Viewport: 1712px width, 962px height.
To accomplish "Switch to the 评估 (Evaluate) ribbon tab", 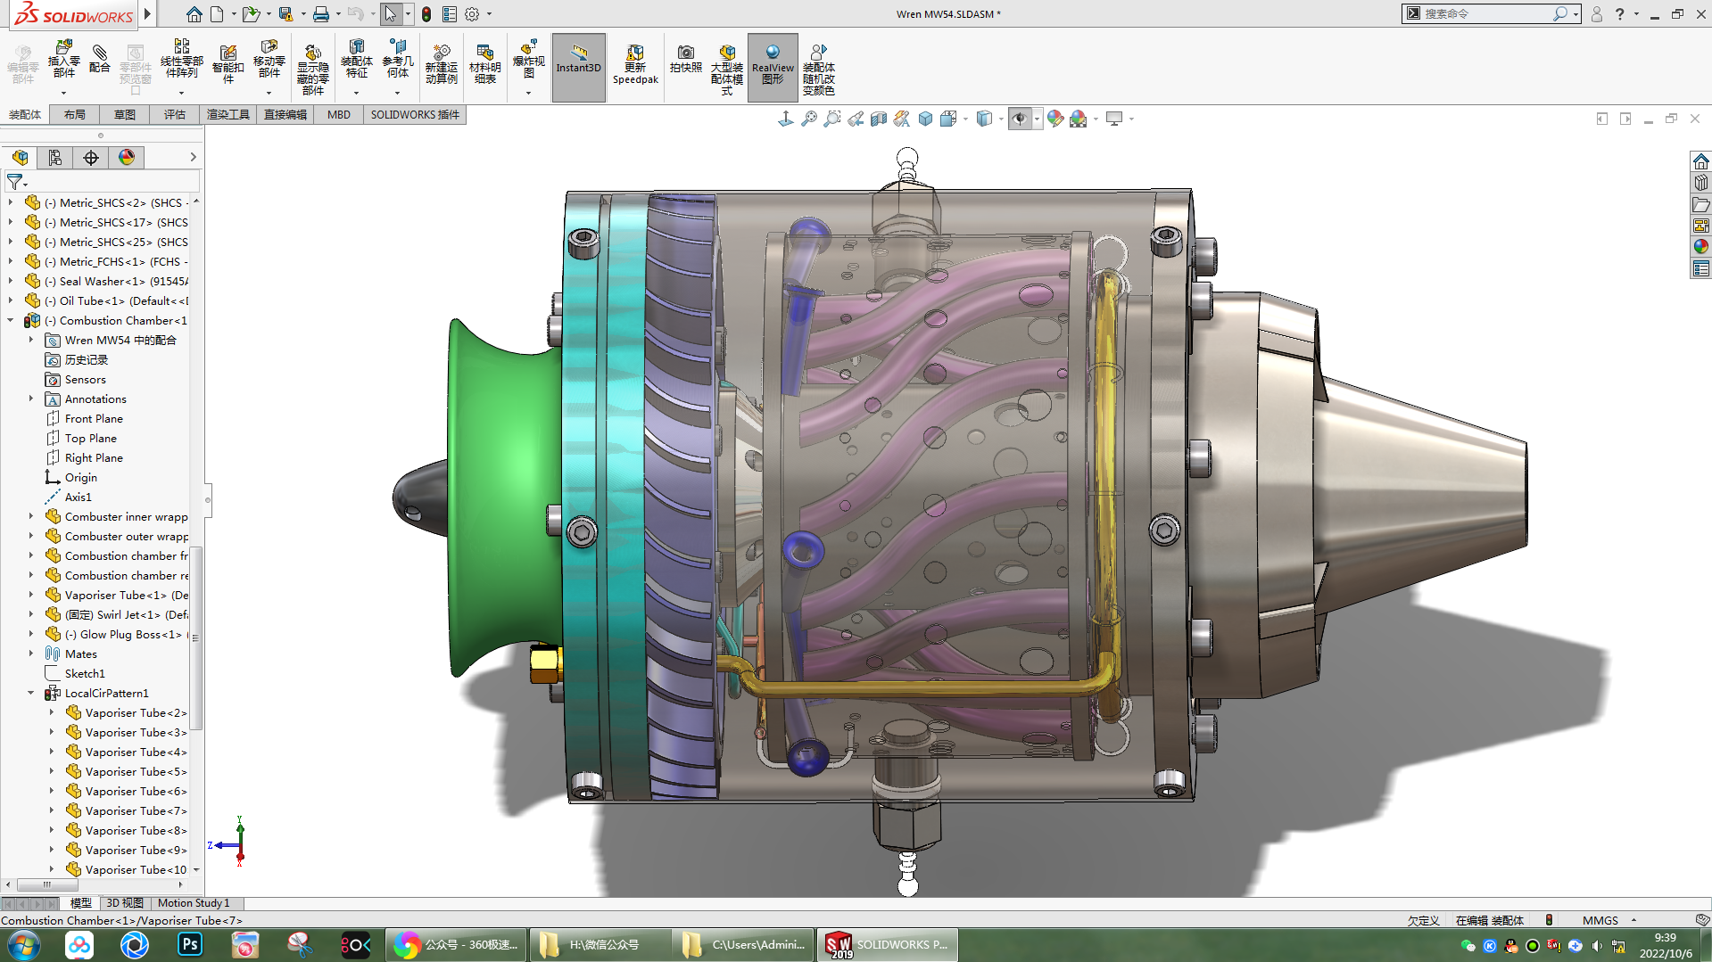I will coord(174,115).
